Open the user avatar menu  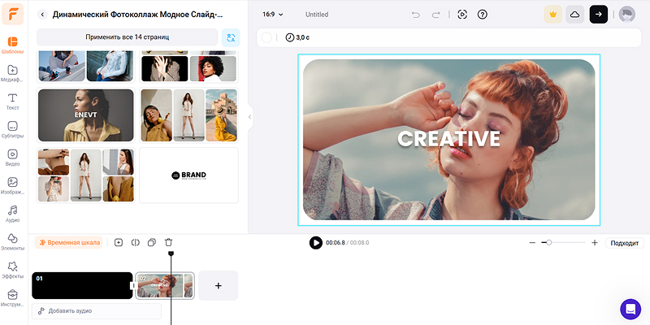tap(626, 15)
